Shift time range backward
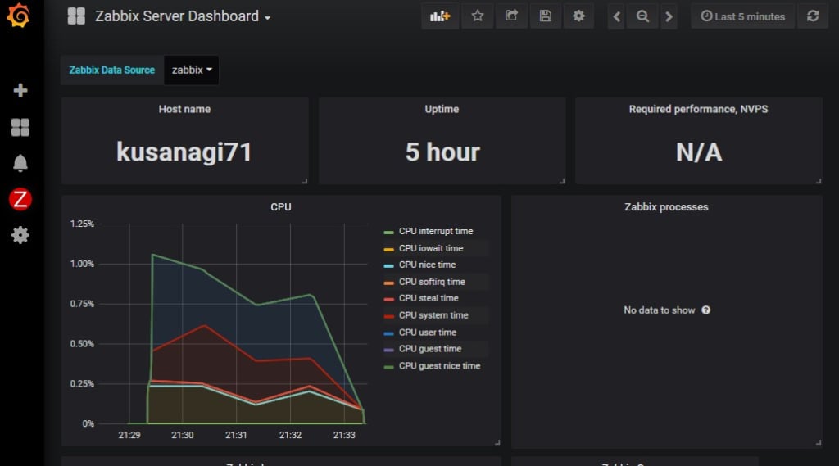 [616, 16]
